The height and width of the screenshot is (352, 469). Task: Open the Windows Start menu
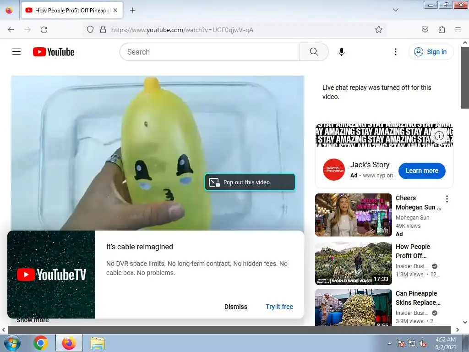tap(12, 343)
